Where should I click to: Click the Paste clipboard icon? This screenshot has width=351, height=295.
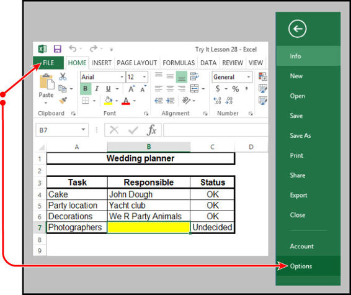click(47, 82)
